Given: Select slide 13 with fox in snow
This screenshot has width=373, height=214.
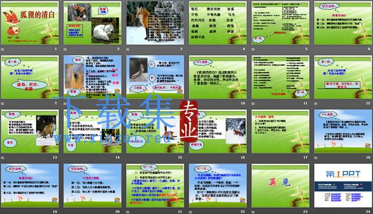Looking at the screenshot, I should [x=30, y=131].
